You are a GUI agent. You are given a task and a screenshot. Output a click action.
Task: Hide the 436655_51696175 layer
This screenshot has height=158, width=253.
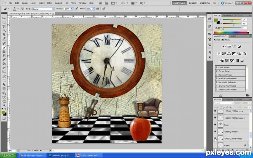(x=215, y=131)
